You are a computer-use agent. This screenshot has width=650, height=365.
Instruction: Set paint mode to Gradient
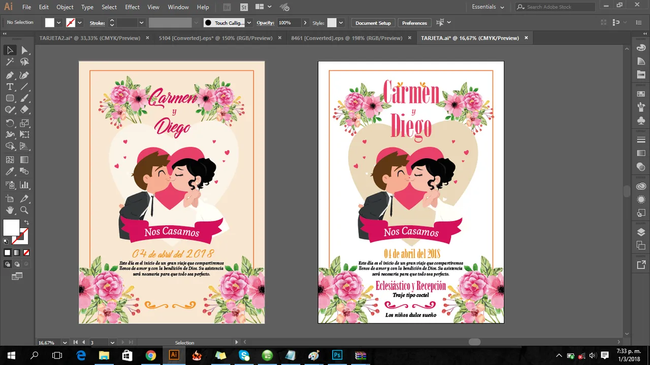click(17, 252)
